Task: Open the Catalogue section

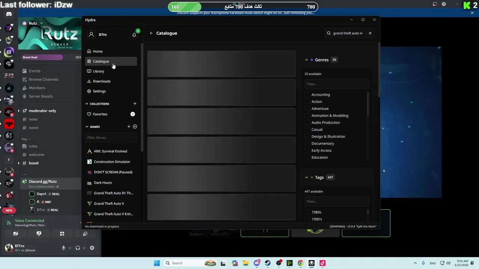Action: (x=111, y=61)
